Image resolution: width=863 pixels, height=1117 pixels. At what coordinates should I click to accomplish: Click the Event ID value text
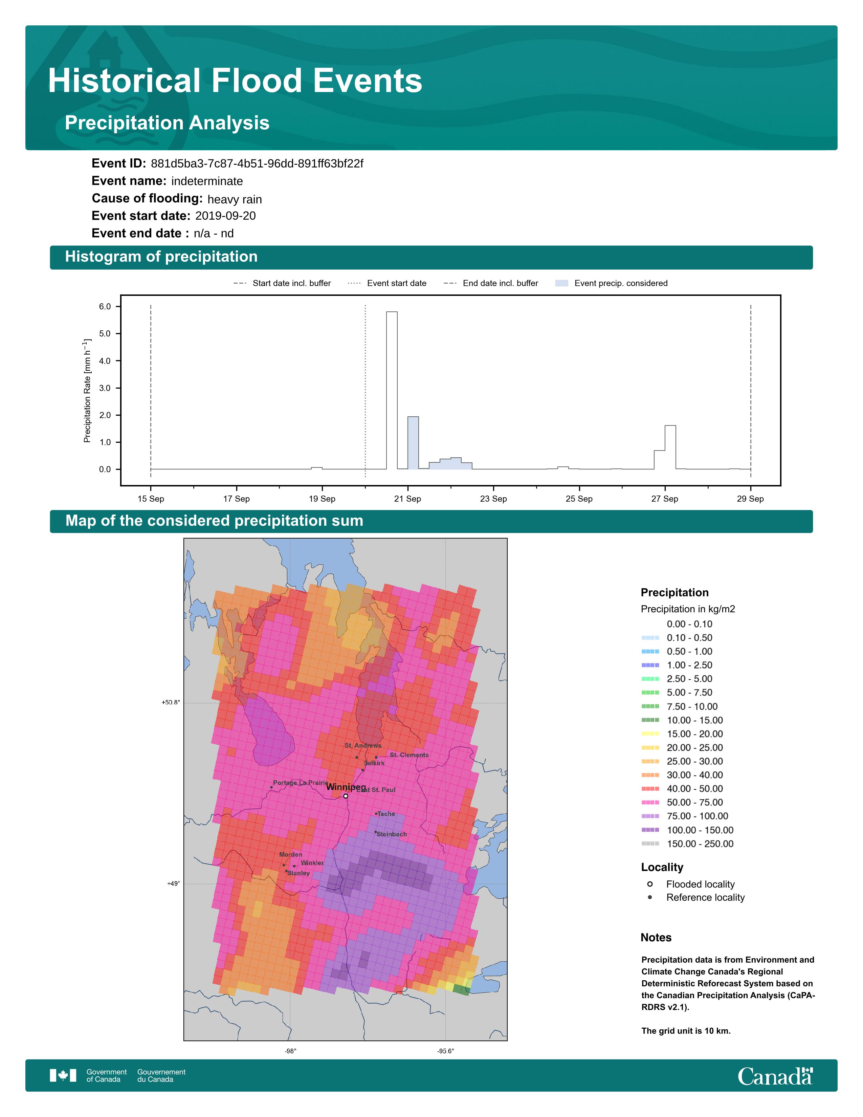[x=257, y=164]
